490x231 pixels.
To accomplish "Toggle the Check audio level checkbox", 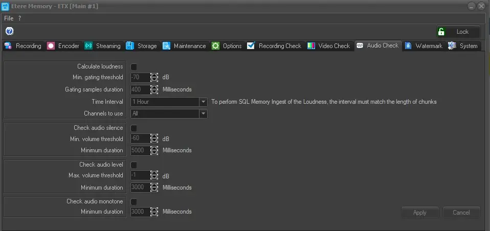I will pyautogui.click(x=134, y=165).
